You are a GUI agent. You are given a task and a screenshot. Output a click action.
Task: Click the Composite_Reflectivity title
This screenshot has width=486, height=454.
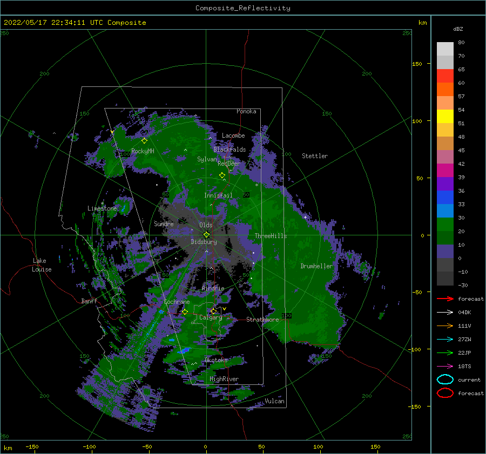click(243, 8)
